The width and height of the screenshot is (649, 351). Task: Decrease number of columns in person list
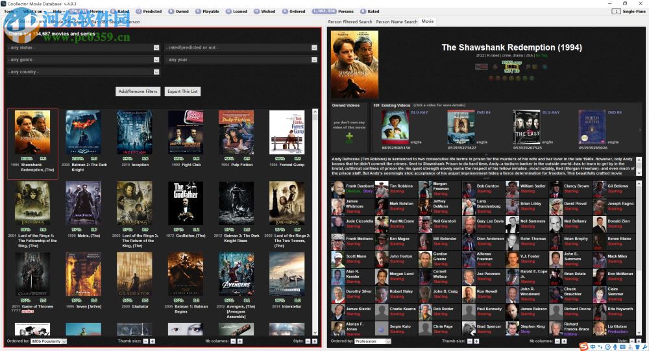click(557, 341)
